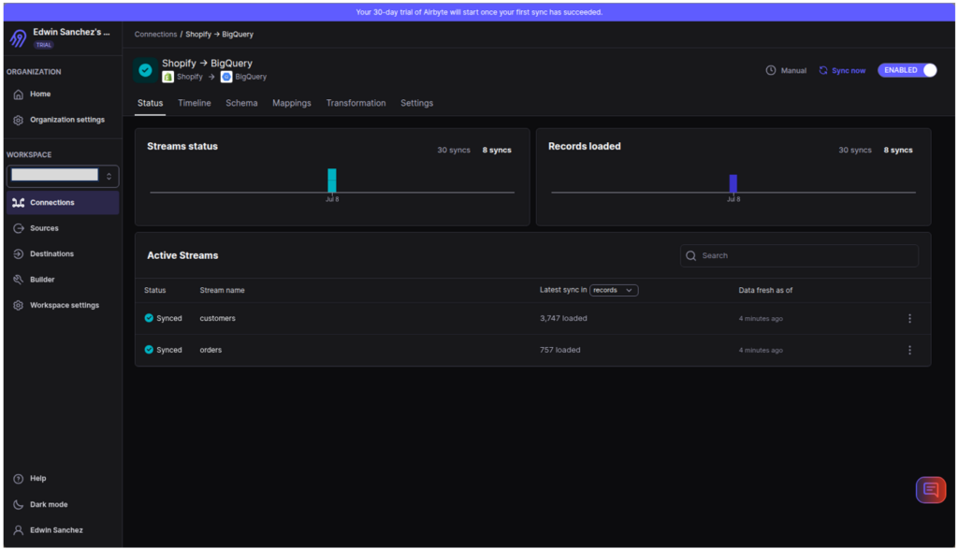Click the orders stream name
This screenshot has height=549, width=958.
210,350
